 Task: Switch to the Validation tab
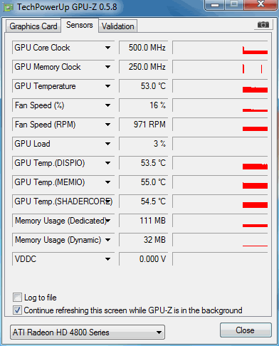[x=117, y=26]
